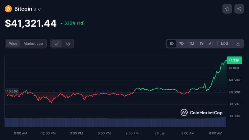Switch to candlestick chart icon
The width and height of the screenshot is (249, 140).
point(68,44)
